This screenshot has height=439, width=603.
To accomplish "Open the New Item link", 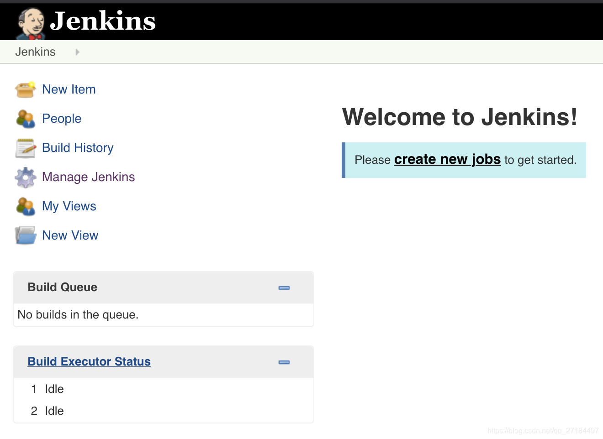I will [69, 89].
